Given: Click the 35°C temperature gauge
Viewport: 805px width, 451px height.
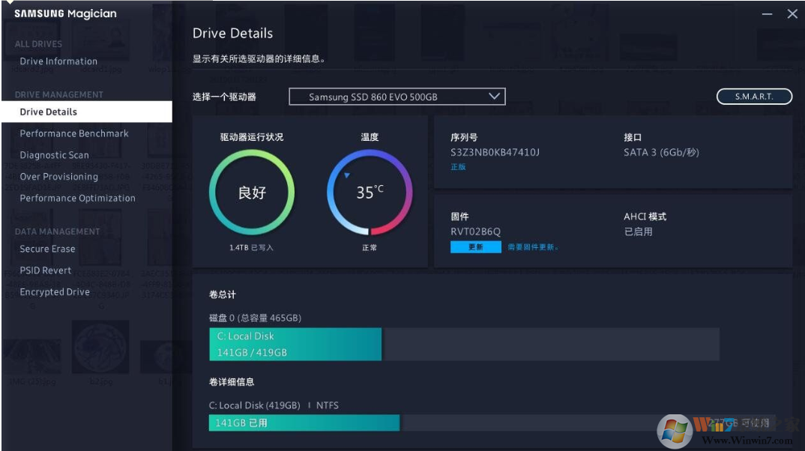Looking at the screenshot, I should pos(370,193).
